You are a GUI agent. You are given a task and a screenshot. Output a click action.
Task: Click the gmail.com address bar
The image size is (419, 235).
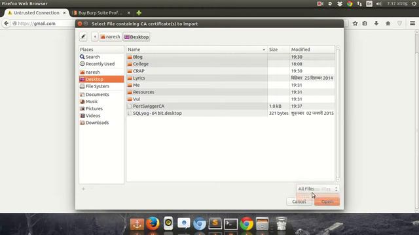[x=43, y=23]
